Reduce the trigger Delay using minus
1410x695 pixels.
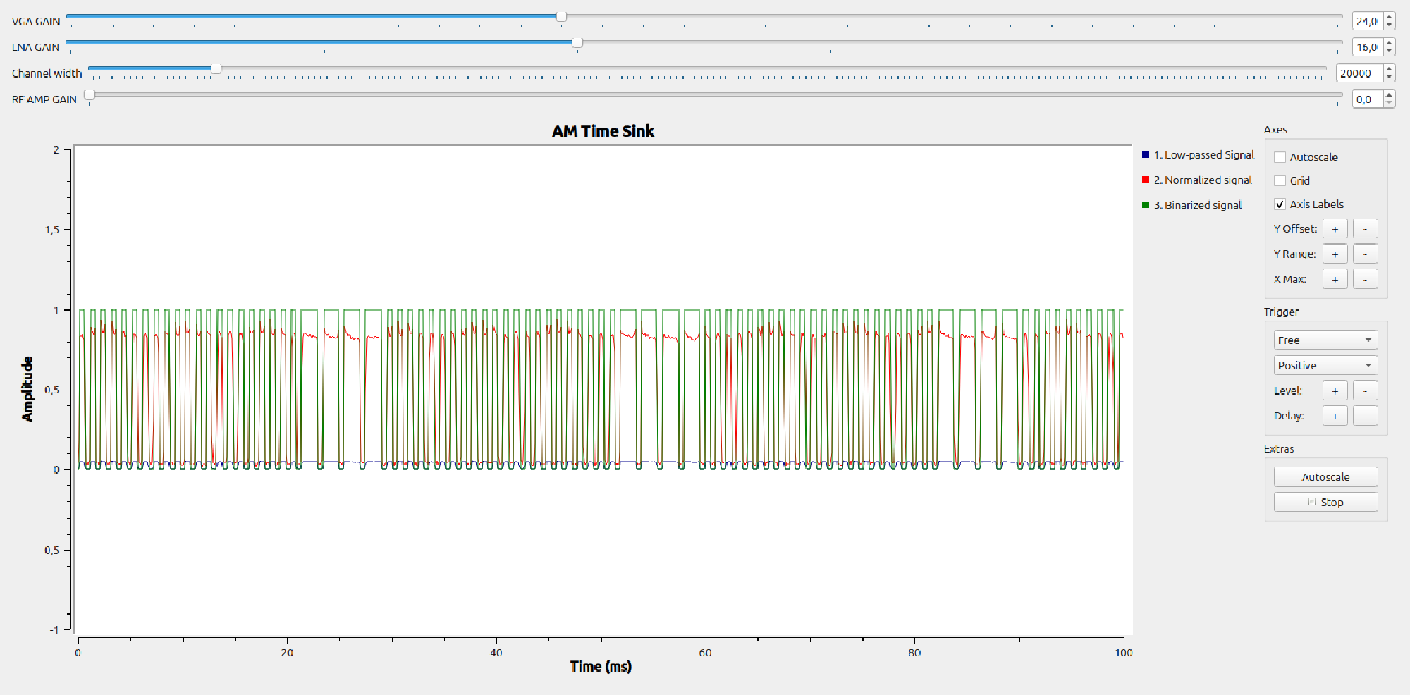pyautogui.click(x=1366, y=415)
